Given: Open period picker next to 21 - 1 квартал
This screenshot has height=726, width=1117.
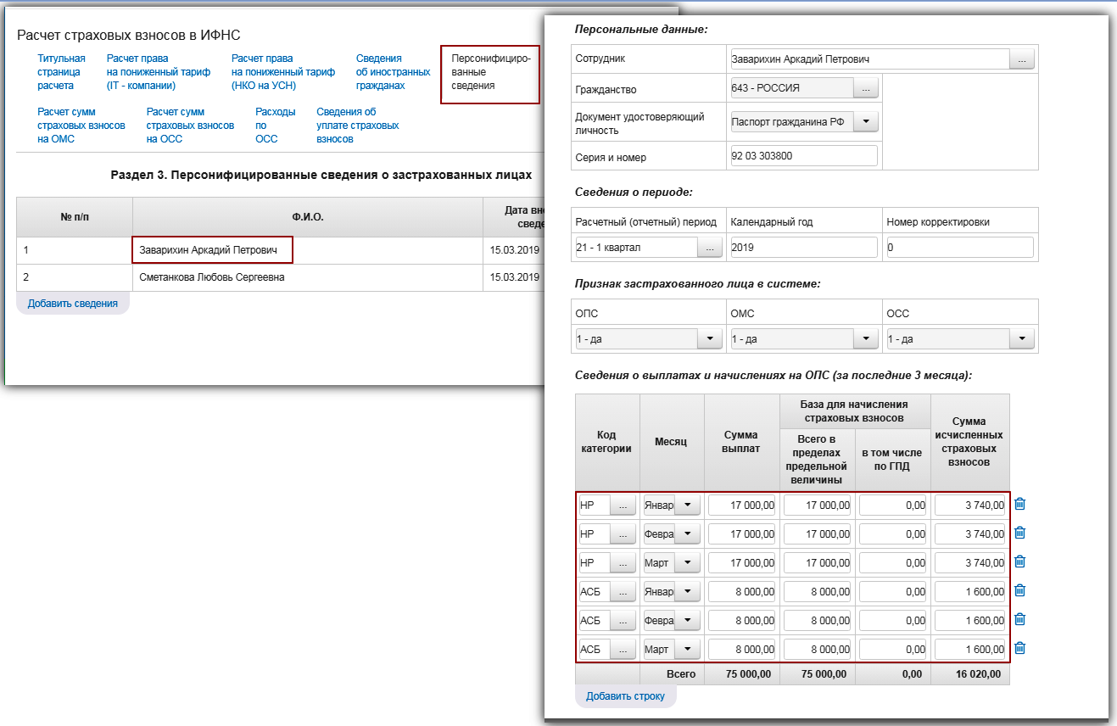Looking at the screenshot, I should tap(710, 247).
